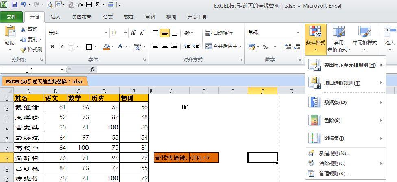
Task: Switch to the 公式 Formulas tab
Action: coord(108,17)
